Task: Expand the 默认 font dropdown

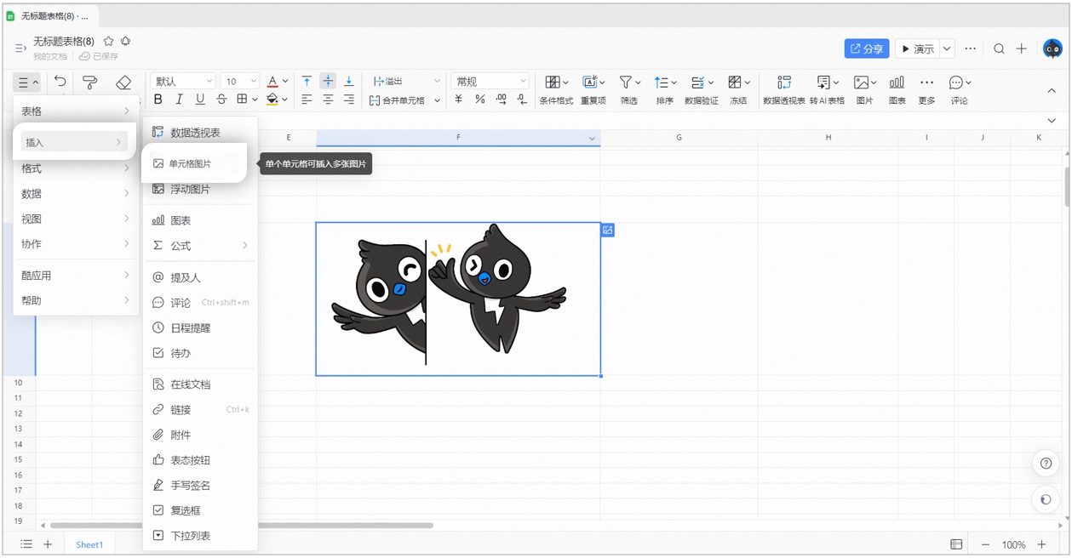Action: pos(183,82)
